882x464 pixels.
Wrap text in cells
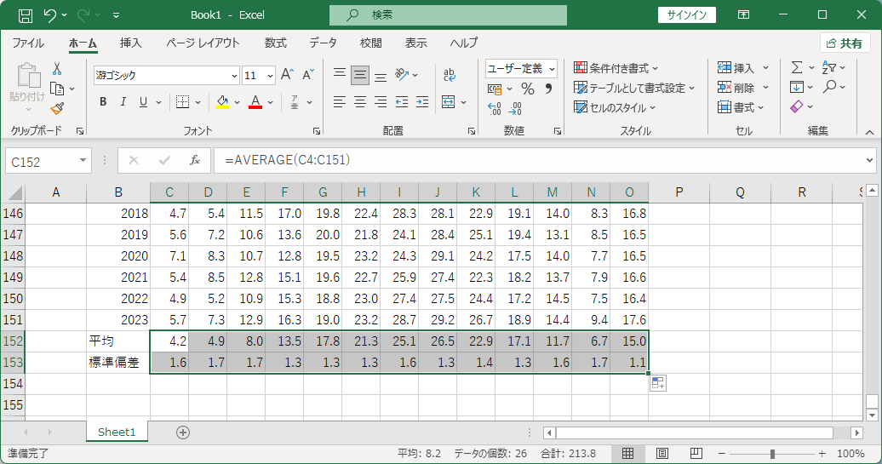point(449,74)
